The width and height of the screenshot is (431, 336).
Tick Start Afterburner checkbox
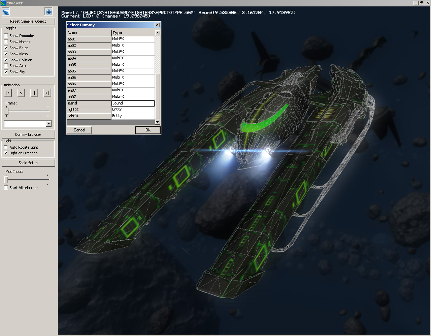point(6,187)
